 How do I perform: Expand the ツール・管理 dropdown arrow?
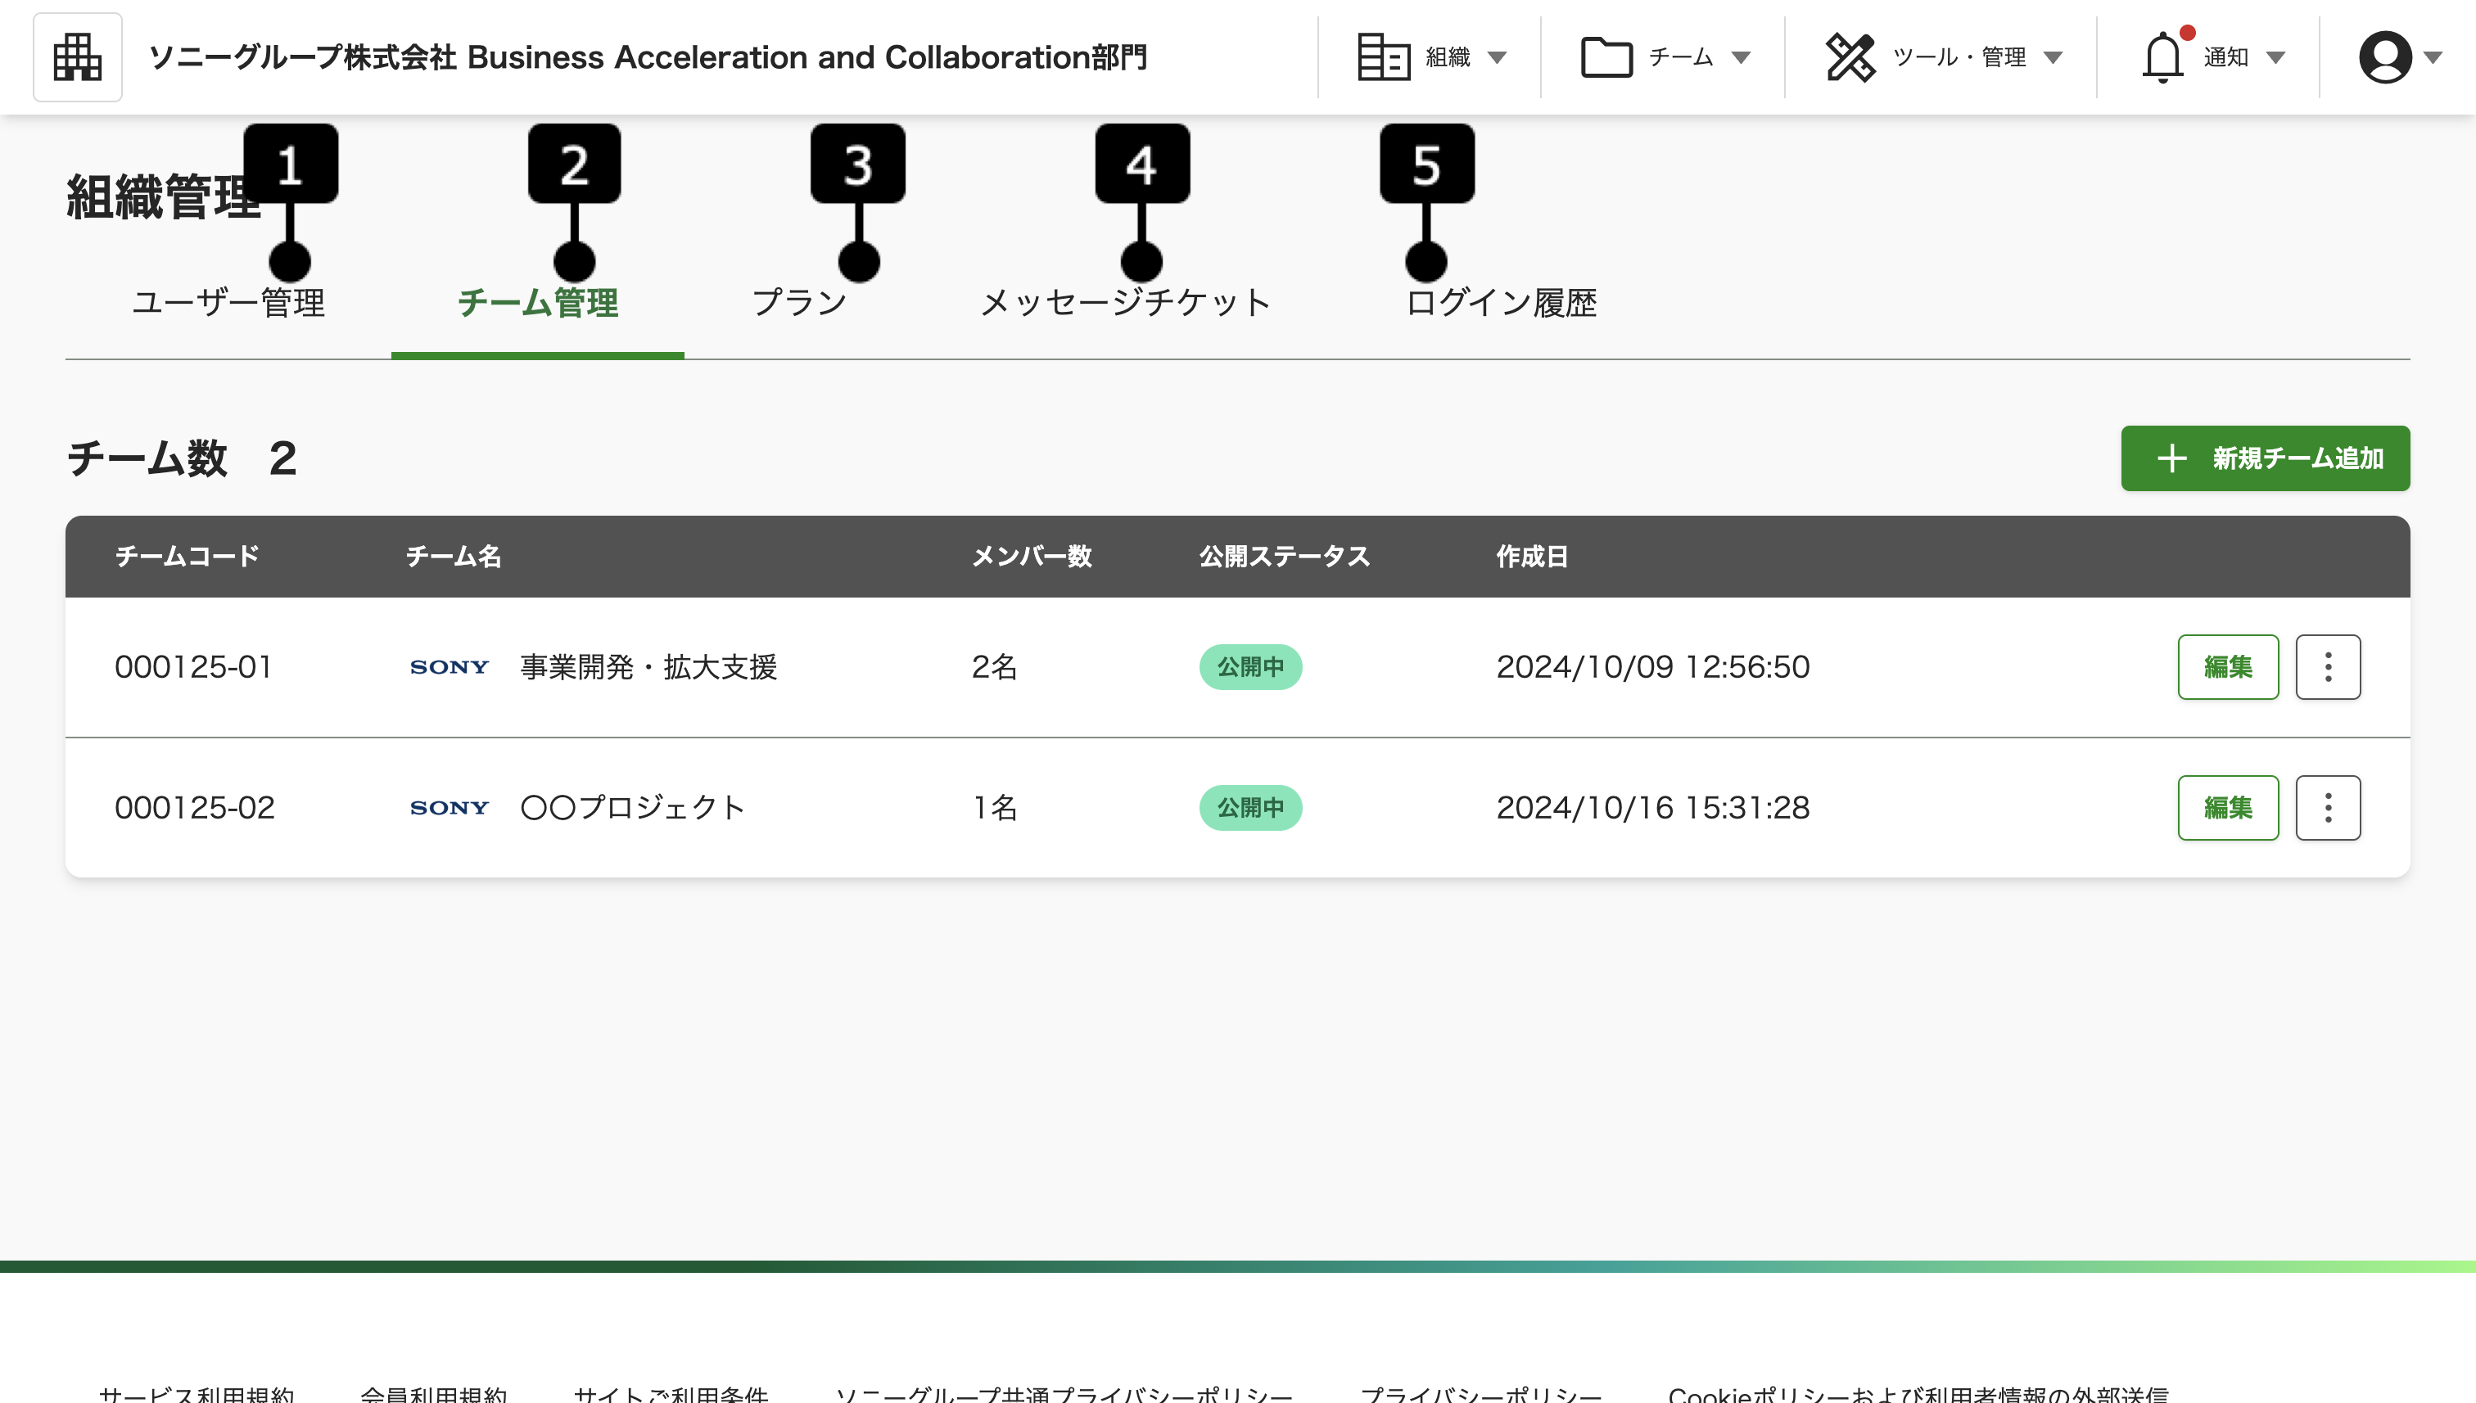(2053, 58)
